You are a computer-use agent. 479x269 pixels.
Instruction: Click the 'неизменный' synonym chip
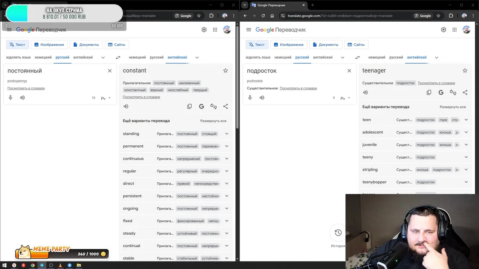(x=189, y=83)
